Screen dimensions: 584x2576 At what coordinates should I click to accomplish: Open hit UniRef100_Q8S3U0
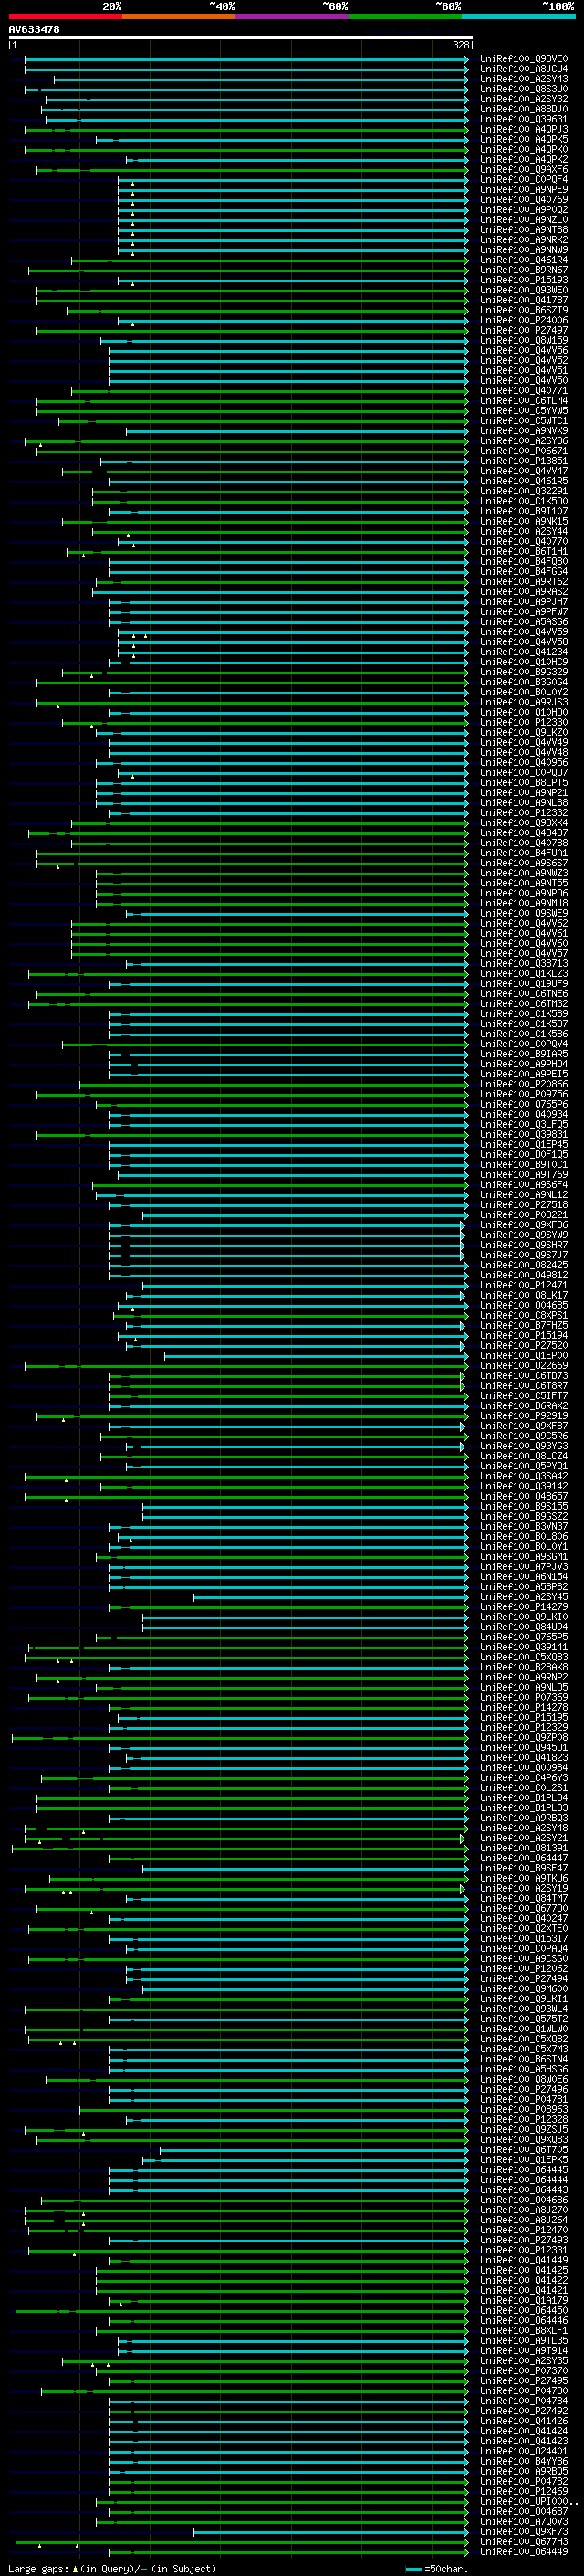(x=524, y=89)
